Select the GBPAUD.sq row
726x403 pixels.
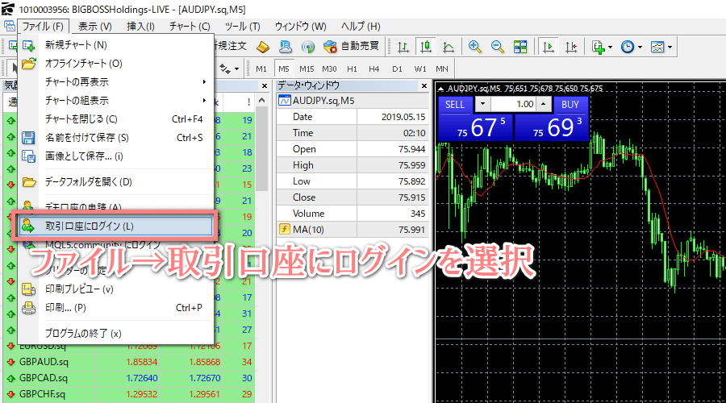coord(129,362)
